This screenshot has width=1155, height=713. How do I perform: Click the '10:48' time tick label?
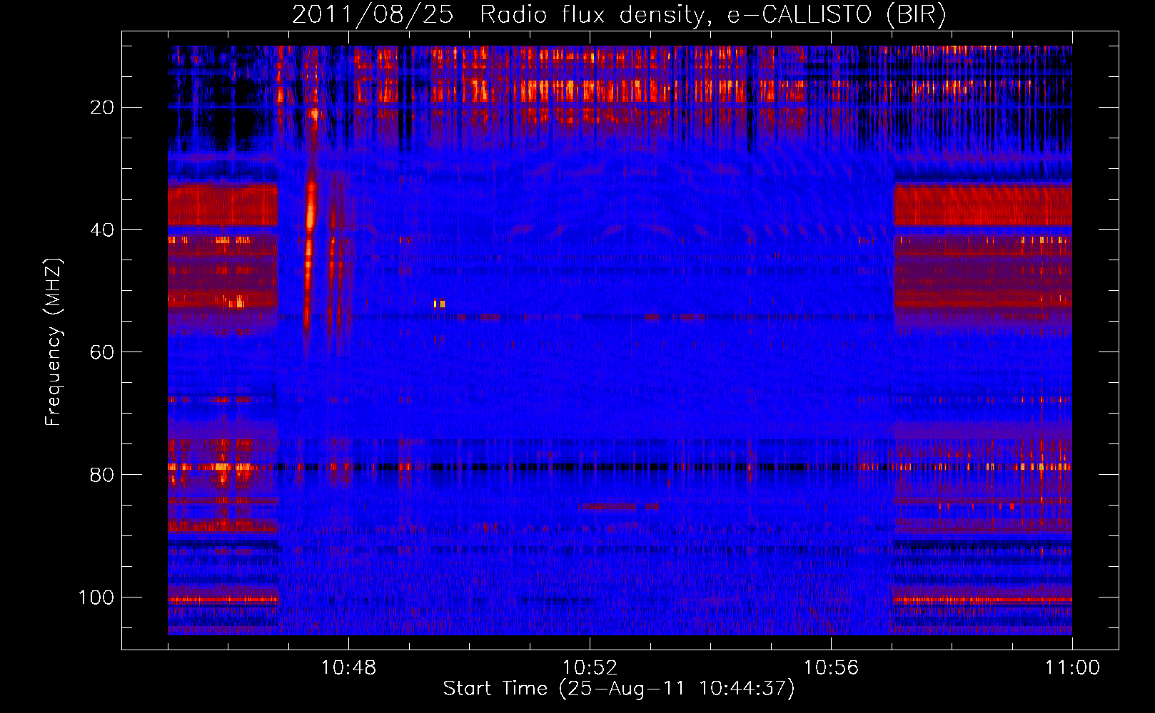348,668
